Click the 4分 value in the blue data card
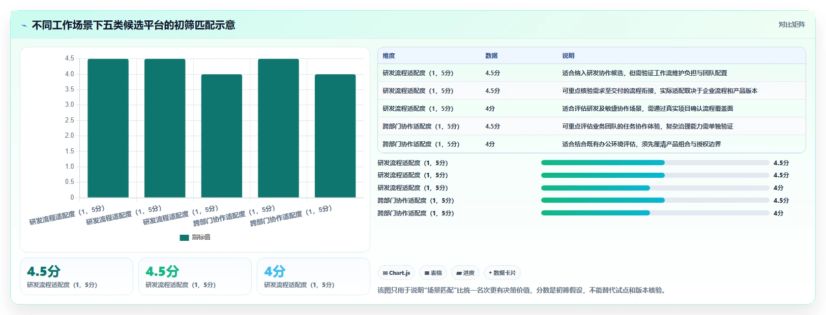This screenshot has height=315, width=826. tap(275, 271)
